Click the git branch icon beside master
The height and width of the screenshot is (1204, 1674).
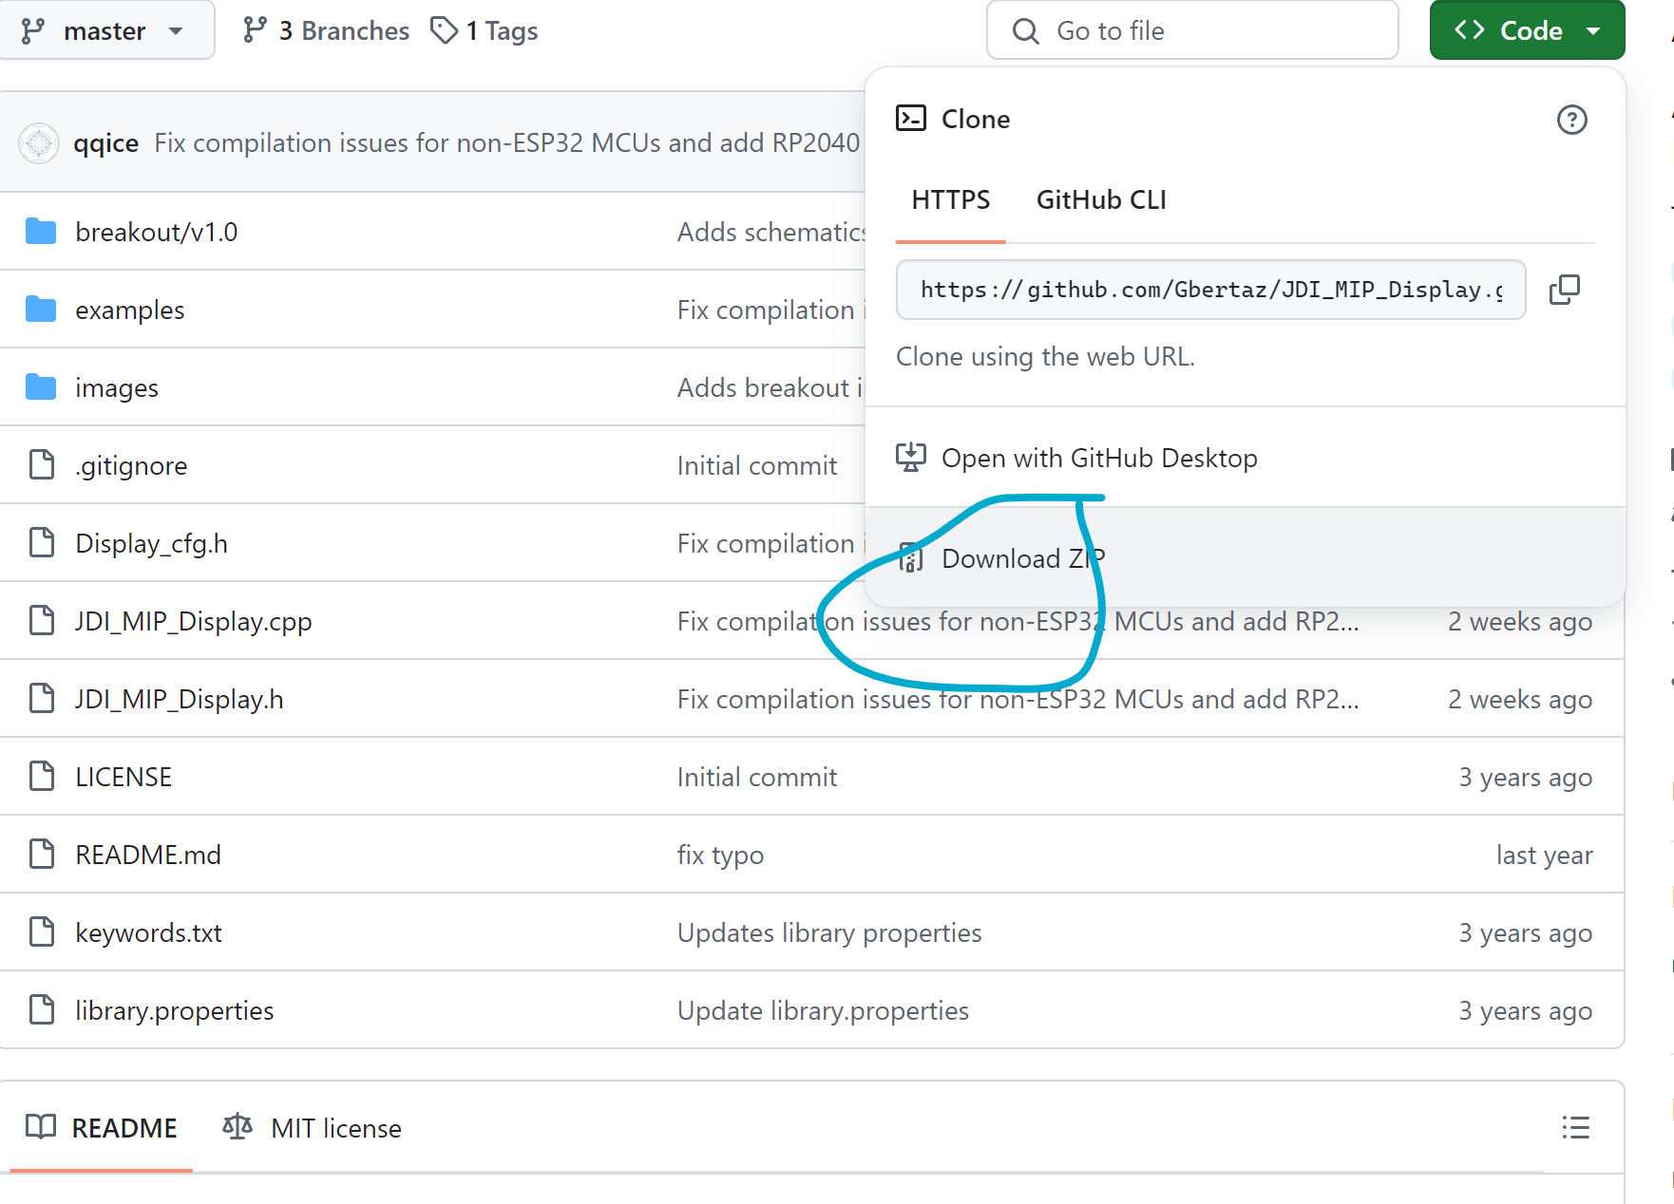(x=33, y=30)
